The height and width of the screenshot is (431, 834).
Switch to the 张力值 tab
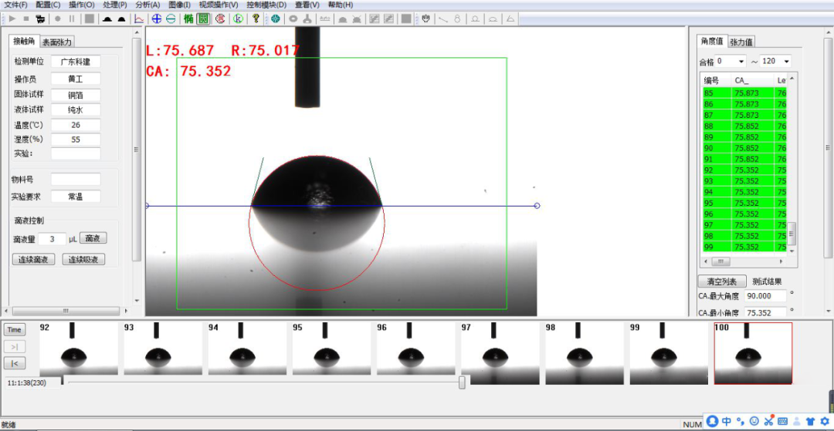pyautogui.click(x=741, y=42)
